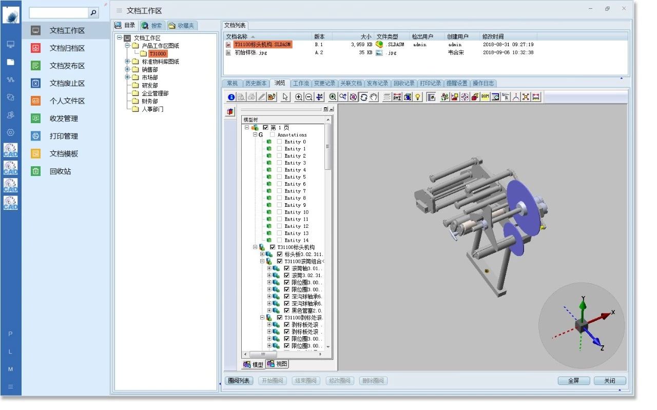Check the Entity 0 checkbox
The height and width of the screenshot is (410, 657).
click(x=279, y=142)
